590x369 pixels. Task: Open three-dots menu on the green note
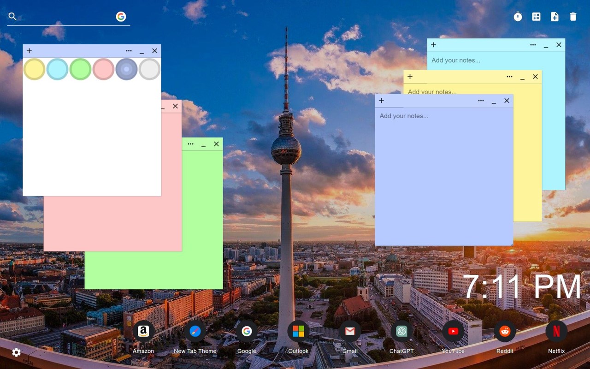tap(190, 144)
